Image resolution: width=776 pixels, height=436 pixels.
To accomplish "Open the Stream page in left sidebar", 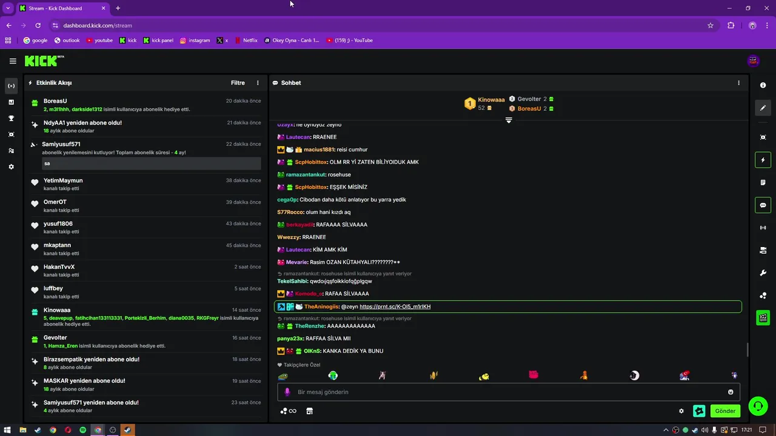I will coord(11,86).
